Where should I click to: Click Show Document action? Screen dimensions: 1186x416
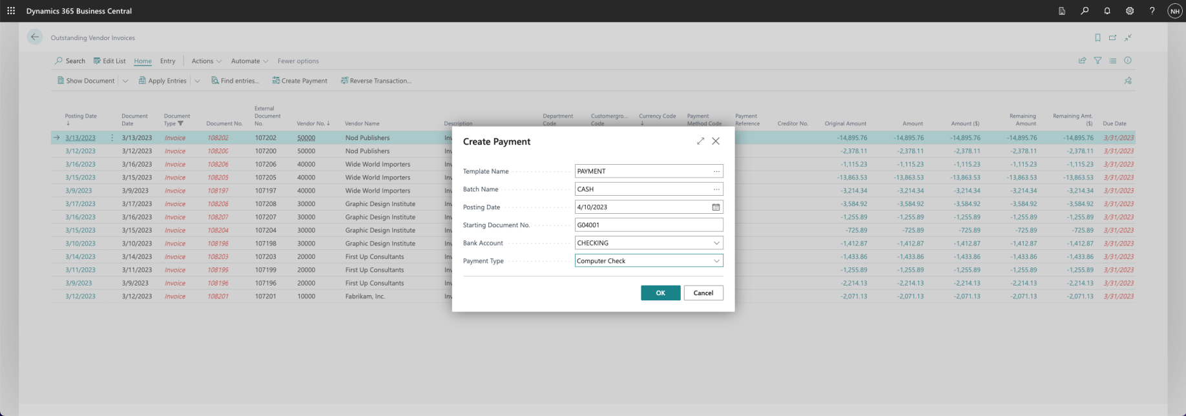click(86, 81)
